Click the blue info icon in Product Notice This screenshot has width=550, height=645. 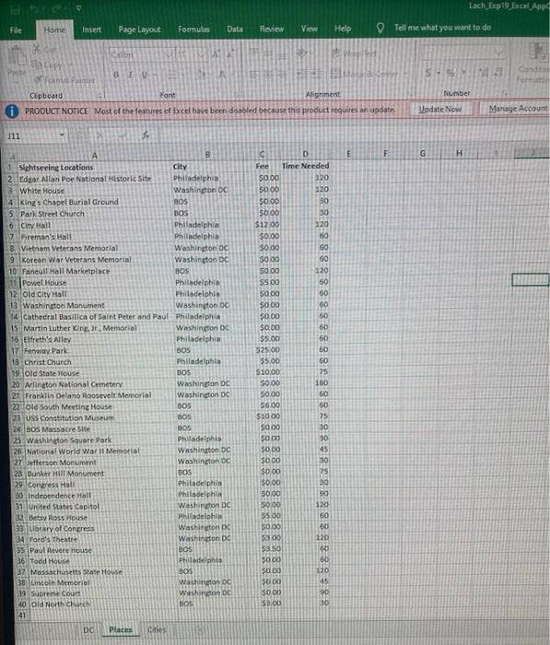(12, 111)
